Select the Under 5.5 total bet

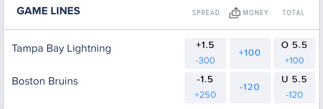coord(294,87)
